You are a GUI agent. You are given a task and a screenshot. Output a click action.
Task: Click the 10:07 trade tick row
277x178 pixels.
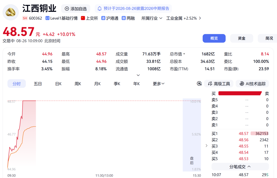tap(240, 175)
